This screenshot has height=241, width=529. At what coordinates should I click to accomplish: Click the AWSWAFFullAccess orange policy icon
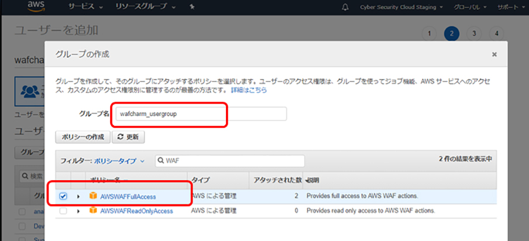92,196
